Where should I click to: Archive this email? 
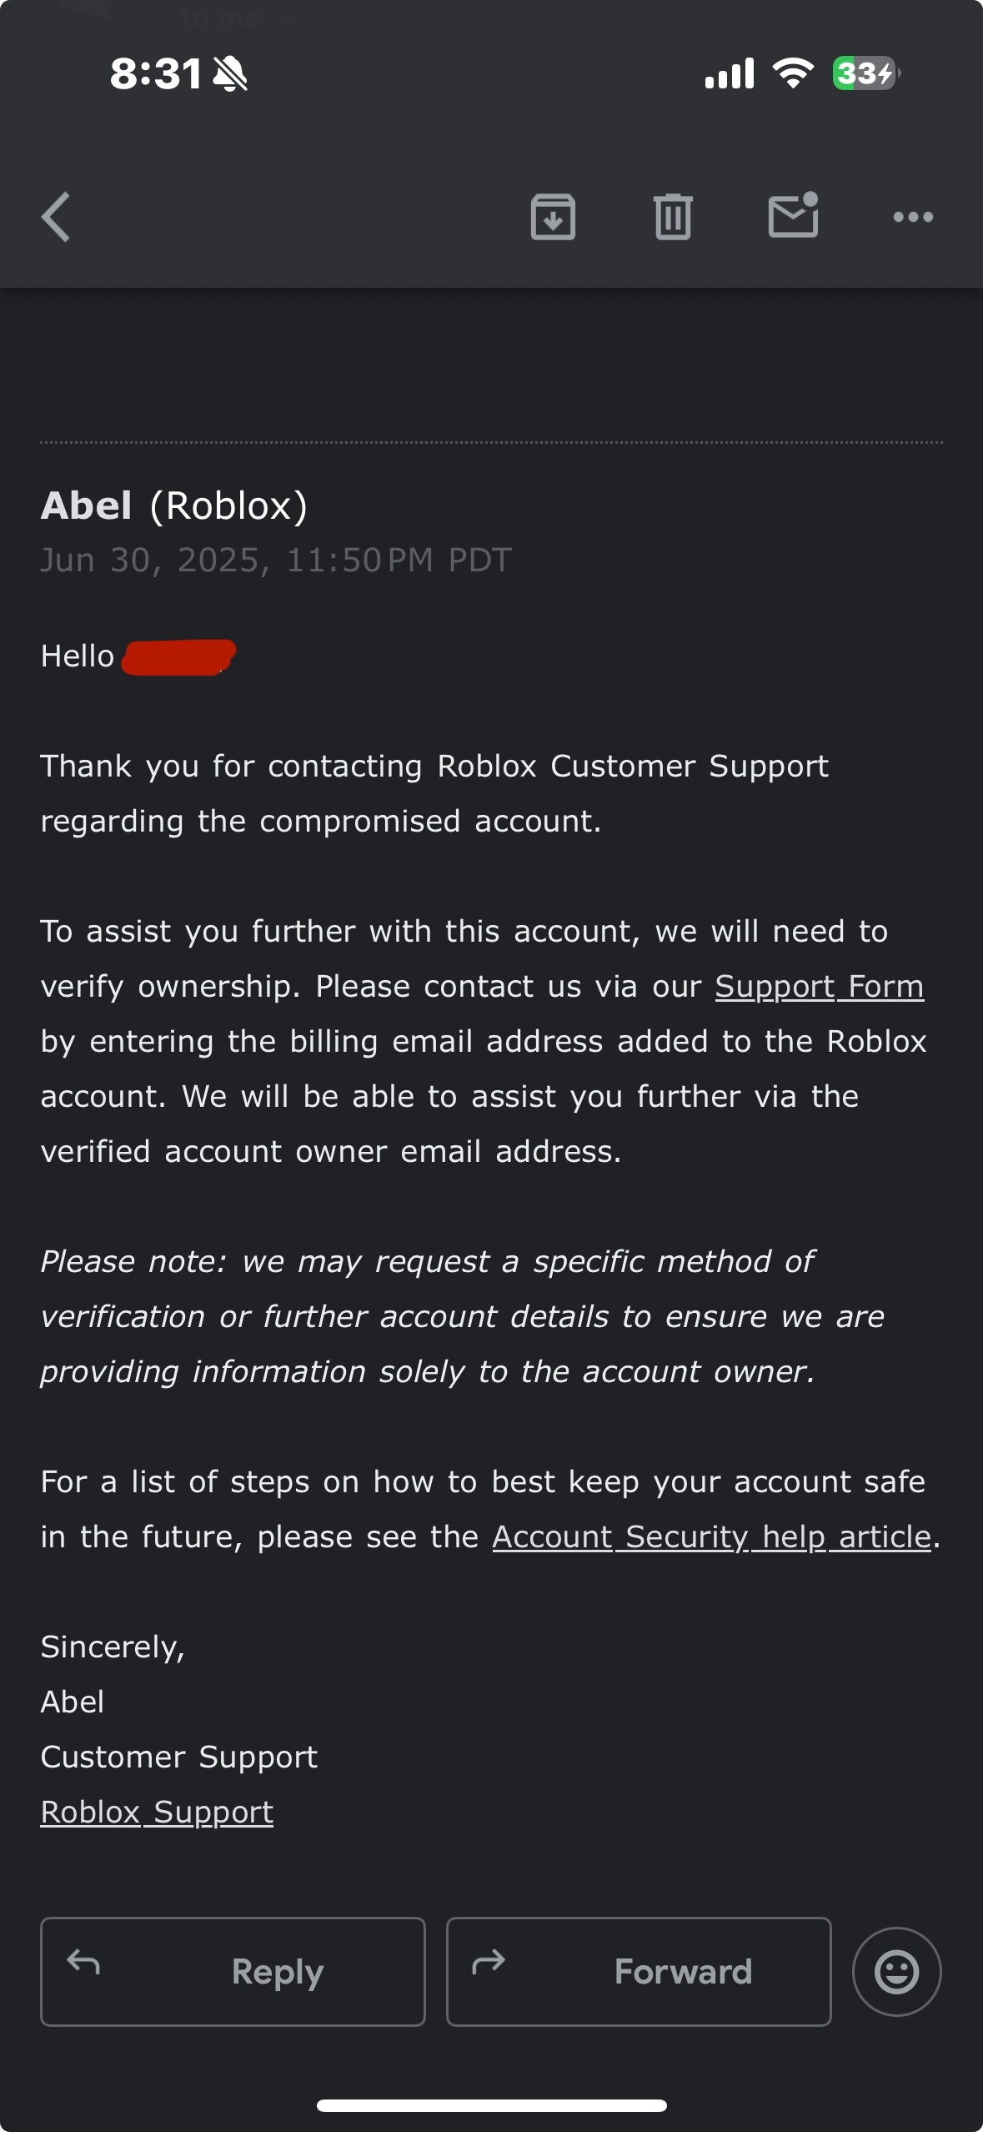(x=553, y=217)
